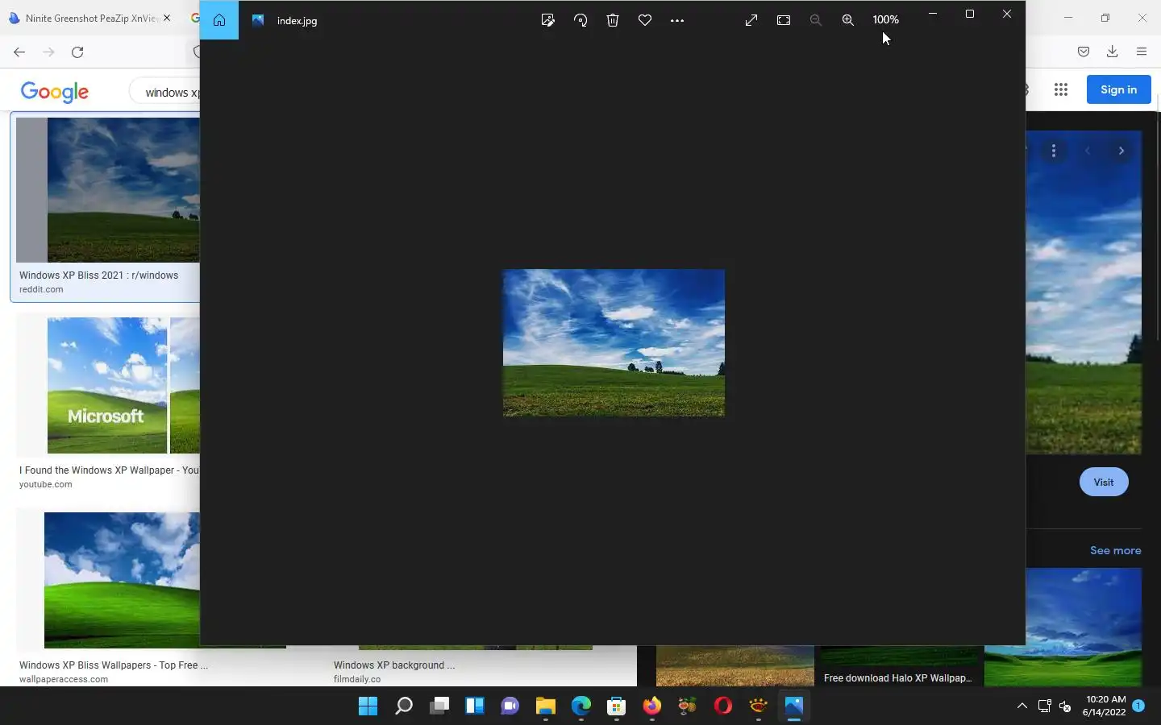Zoom out of the photo
The image size is (1161, 725).
(816, 20)
